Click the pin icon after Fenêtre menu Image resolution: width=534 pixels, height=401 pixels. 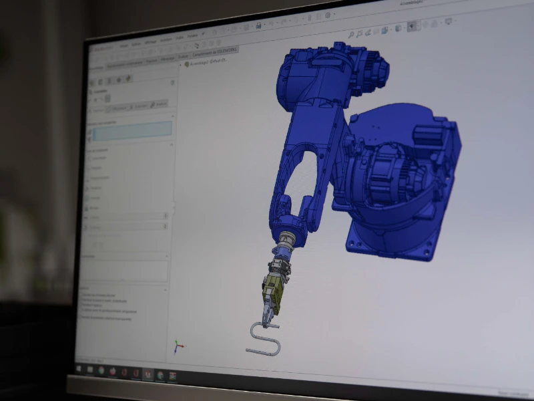click(204, 34)
